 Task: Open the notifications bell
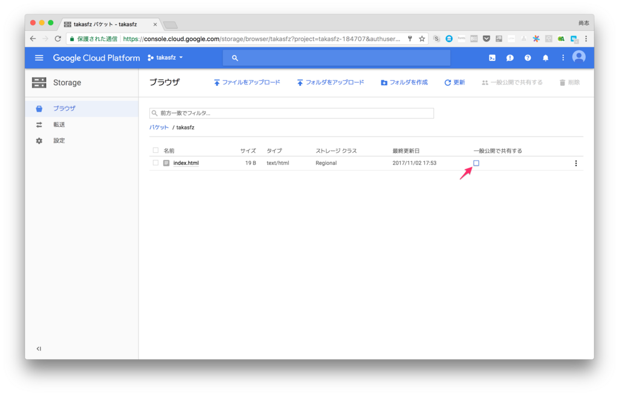pos(545,58)
